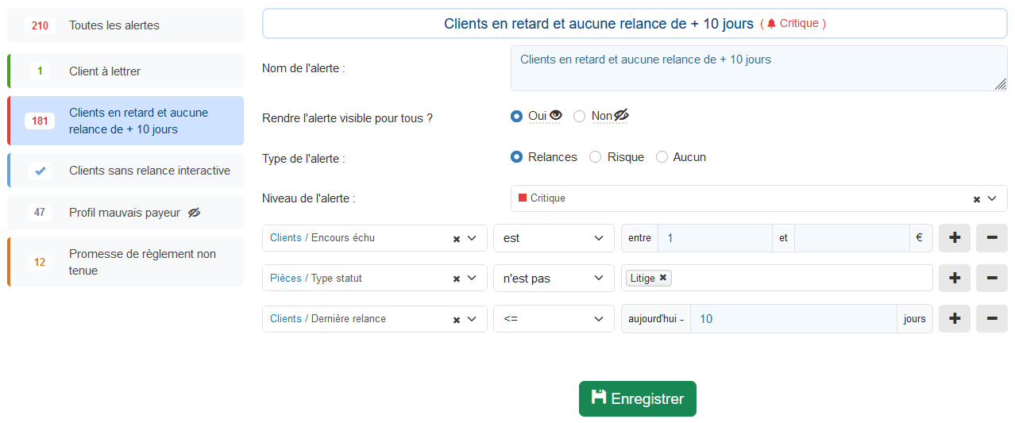Clear the Critique alert level selection
This screenshot has width=1015, height=423.
click(976, 199)
